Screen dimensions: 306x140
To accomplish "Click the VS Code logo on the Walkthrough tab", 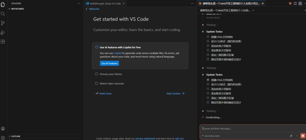I will click(x=87, y=3).
